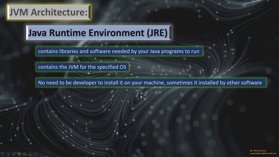Select 'Java Runtime Environment (JRE)' heading
This screenshot has width=279, height=157.
pos(99,33)
